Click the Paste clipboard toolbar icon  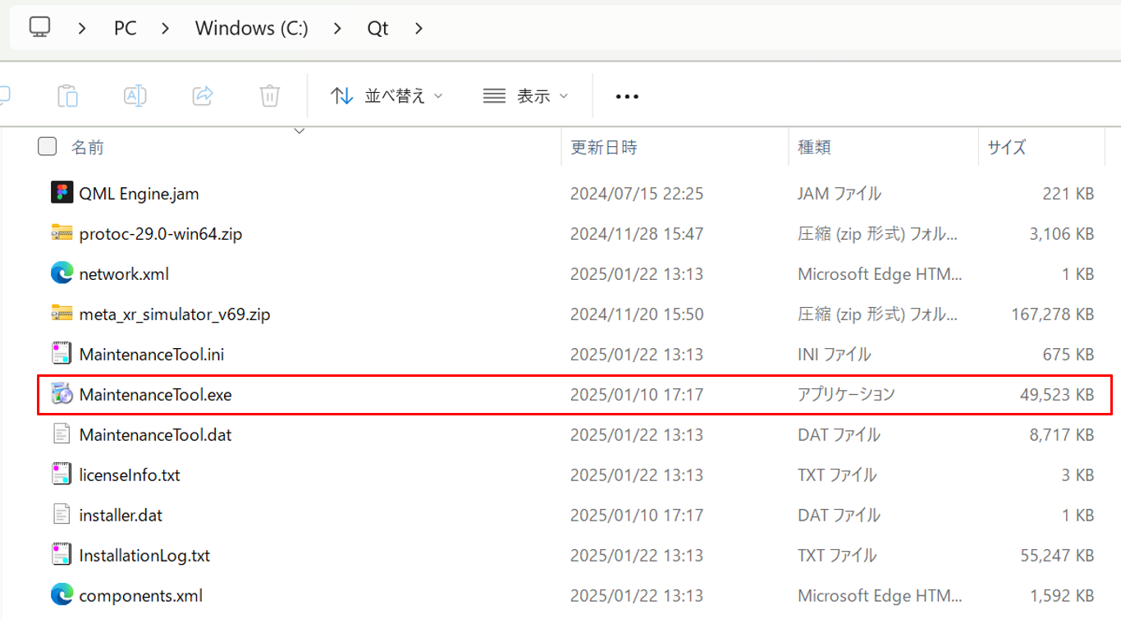67,96
